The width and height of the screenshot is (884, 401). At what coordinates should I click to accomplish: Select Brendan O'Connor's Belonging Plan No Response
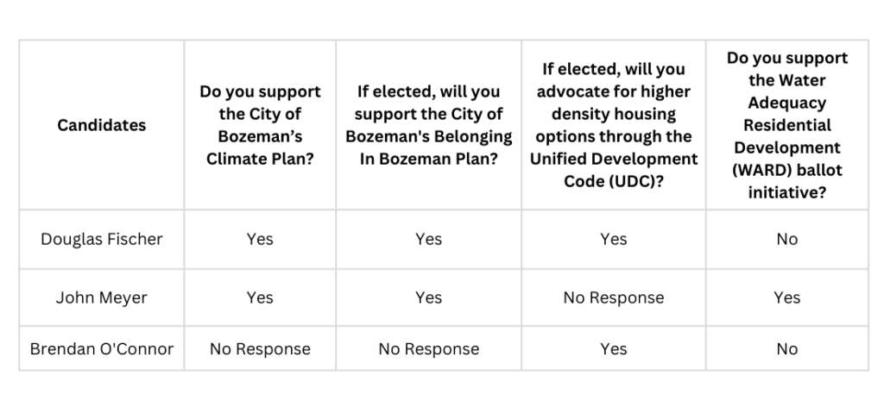click(429, 349)
